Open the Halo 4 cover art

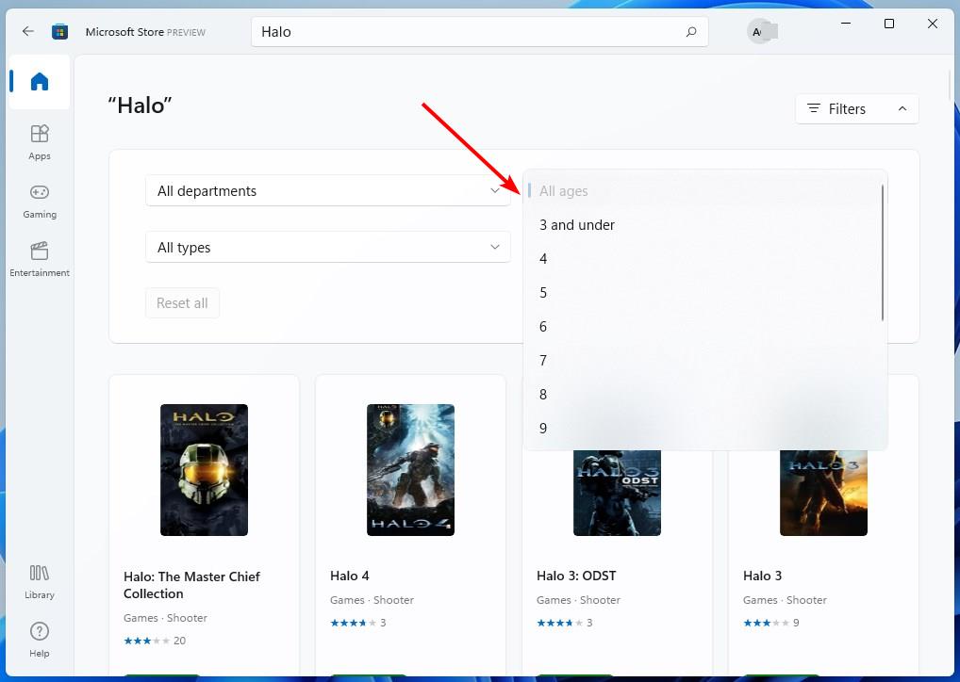(410, 470)
